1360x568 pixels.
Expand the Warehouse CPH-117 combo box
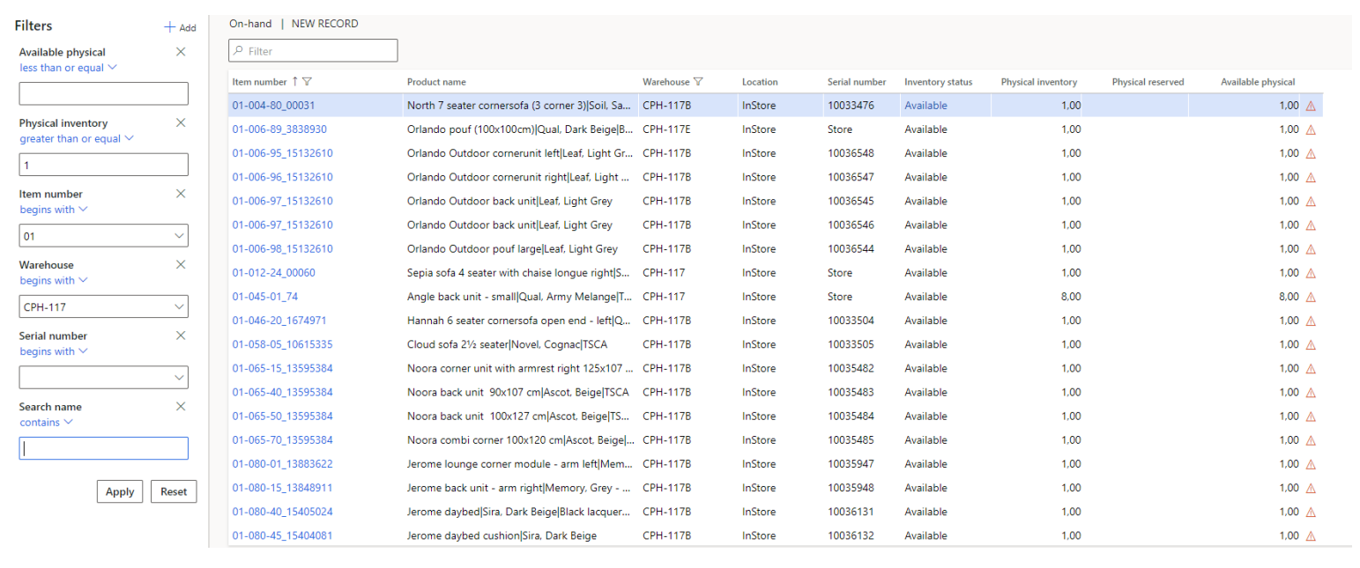pos(180,306)
